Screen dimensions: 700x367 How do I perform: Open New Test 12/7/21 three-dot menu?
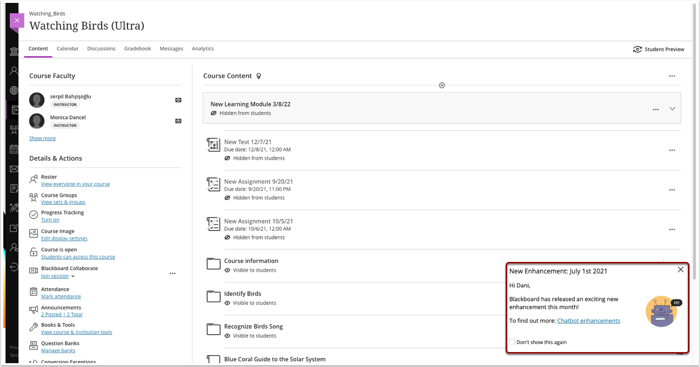point(672,150)
